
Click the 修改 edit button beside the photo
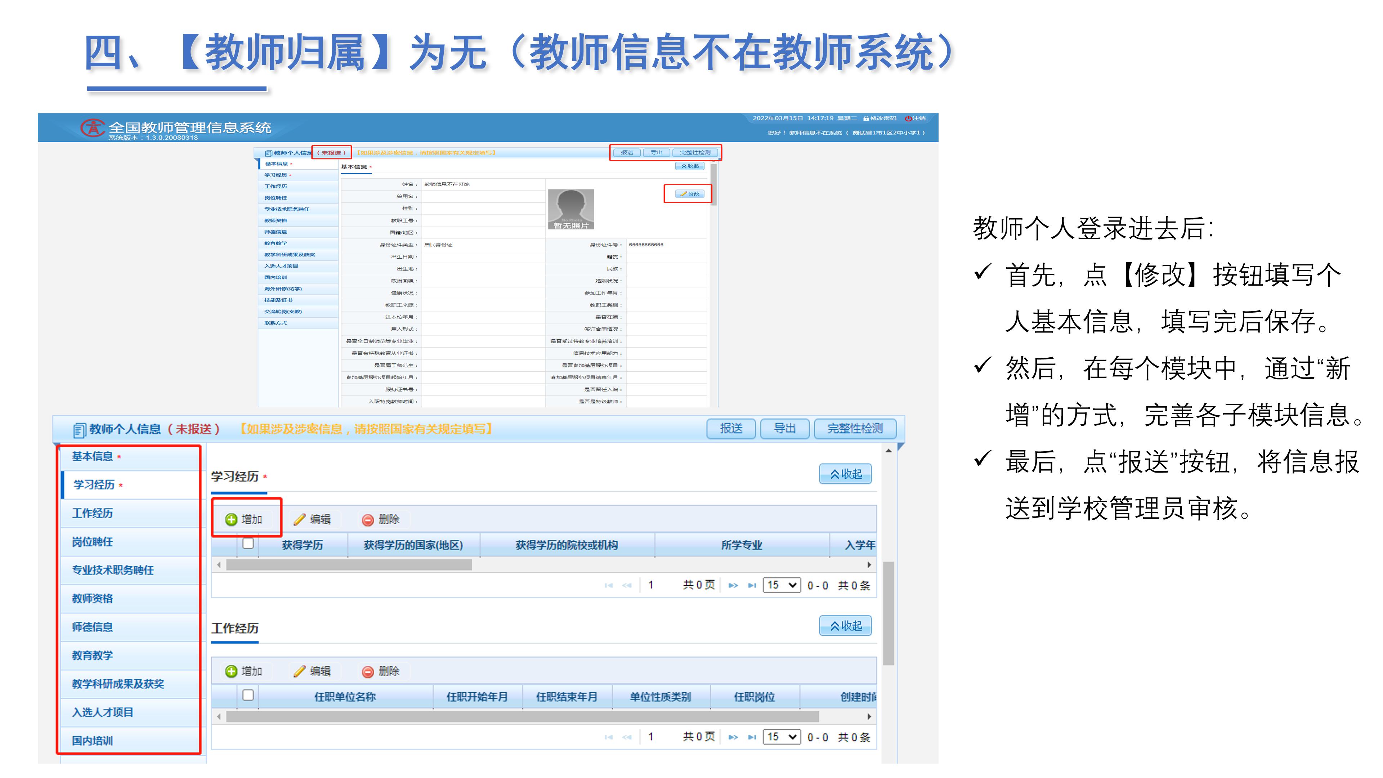click(x=689, y=194)
